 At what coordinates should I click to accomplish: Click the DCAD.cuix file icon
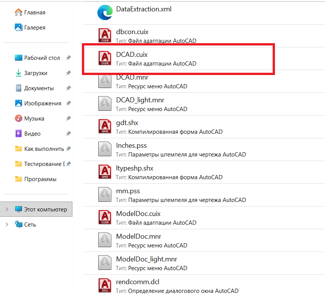click(104, 58)
